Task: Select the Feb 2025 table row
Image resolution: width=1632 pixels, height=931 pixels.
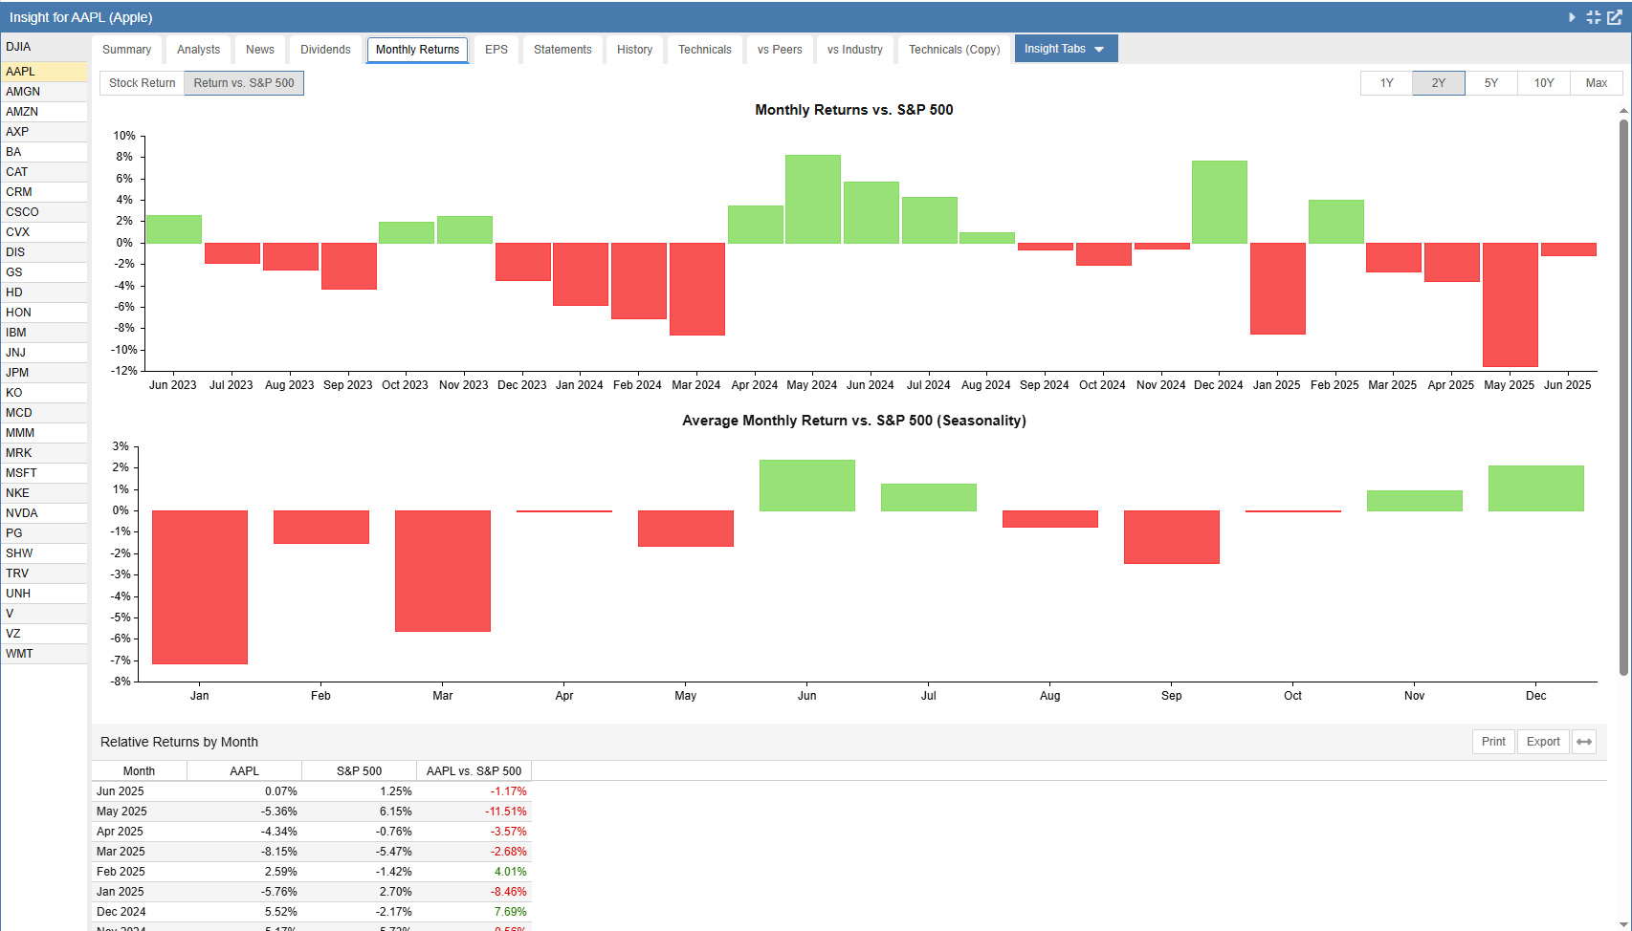Action: point(312,872)
